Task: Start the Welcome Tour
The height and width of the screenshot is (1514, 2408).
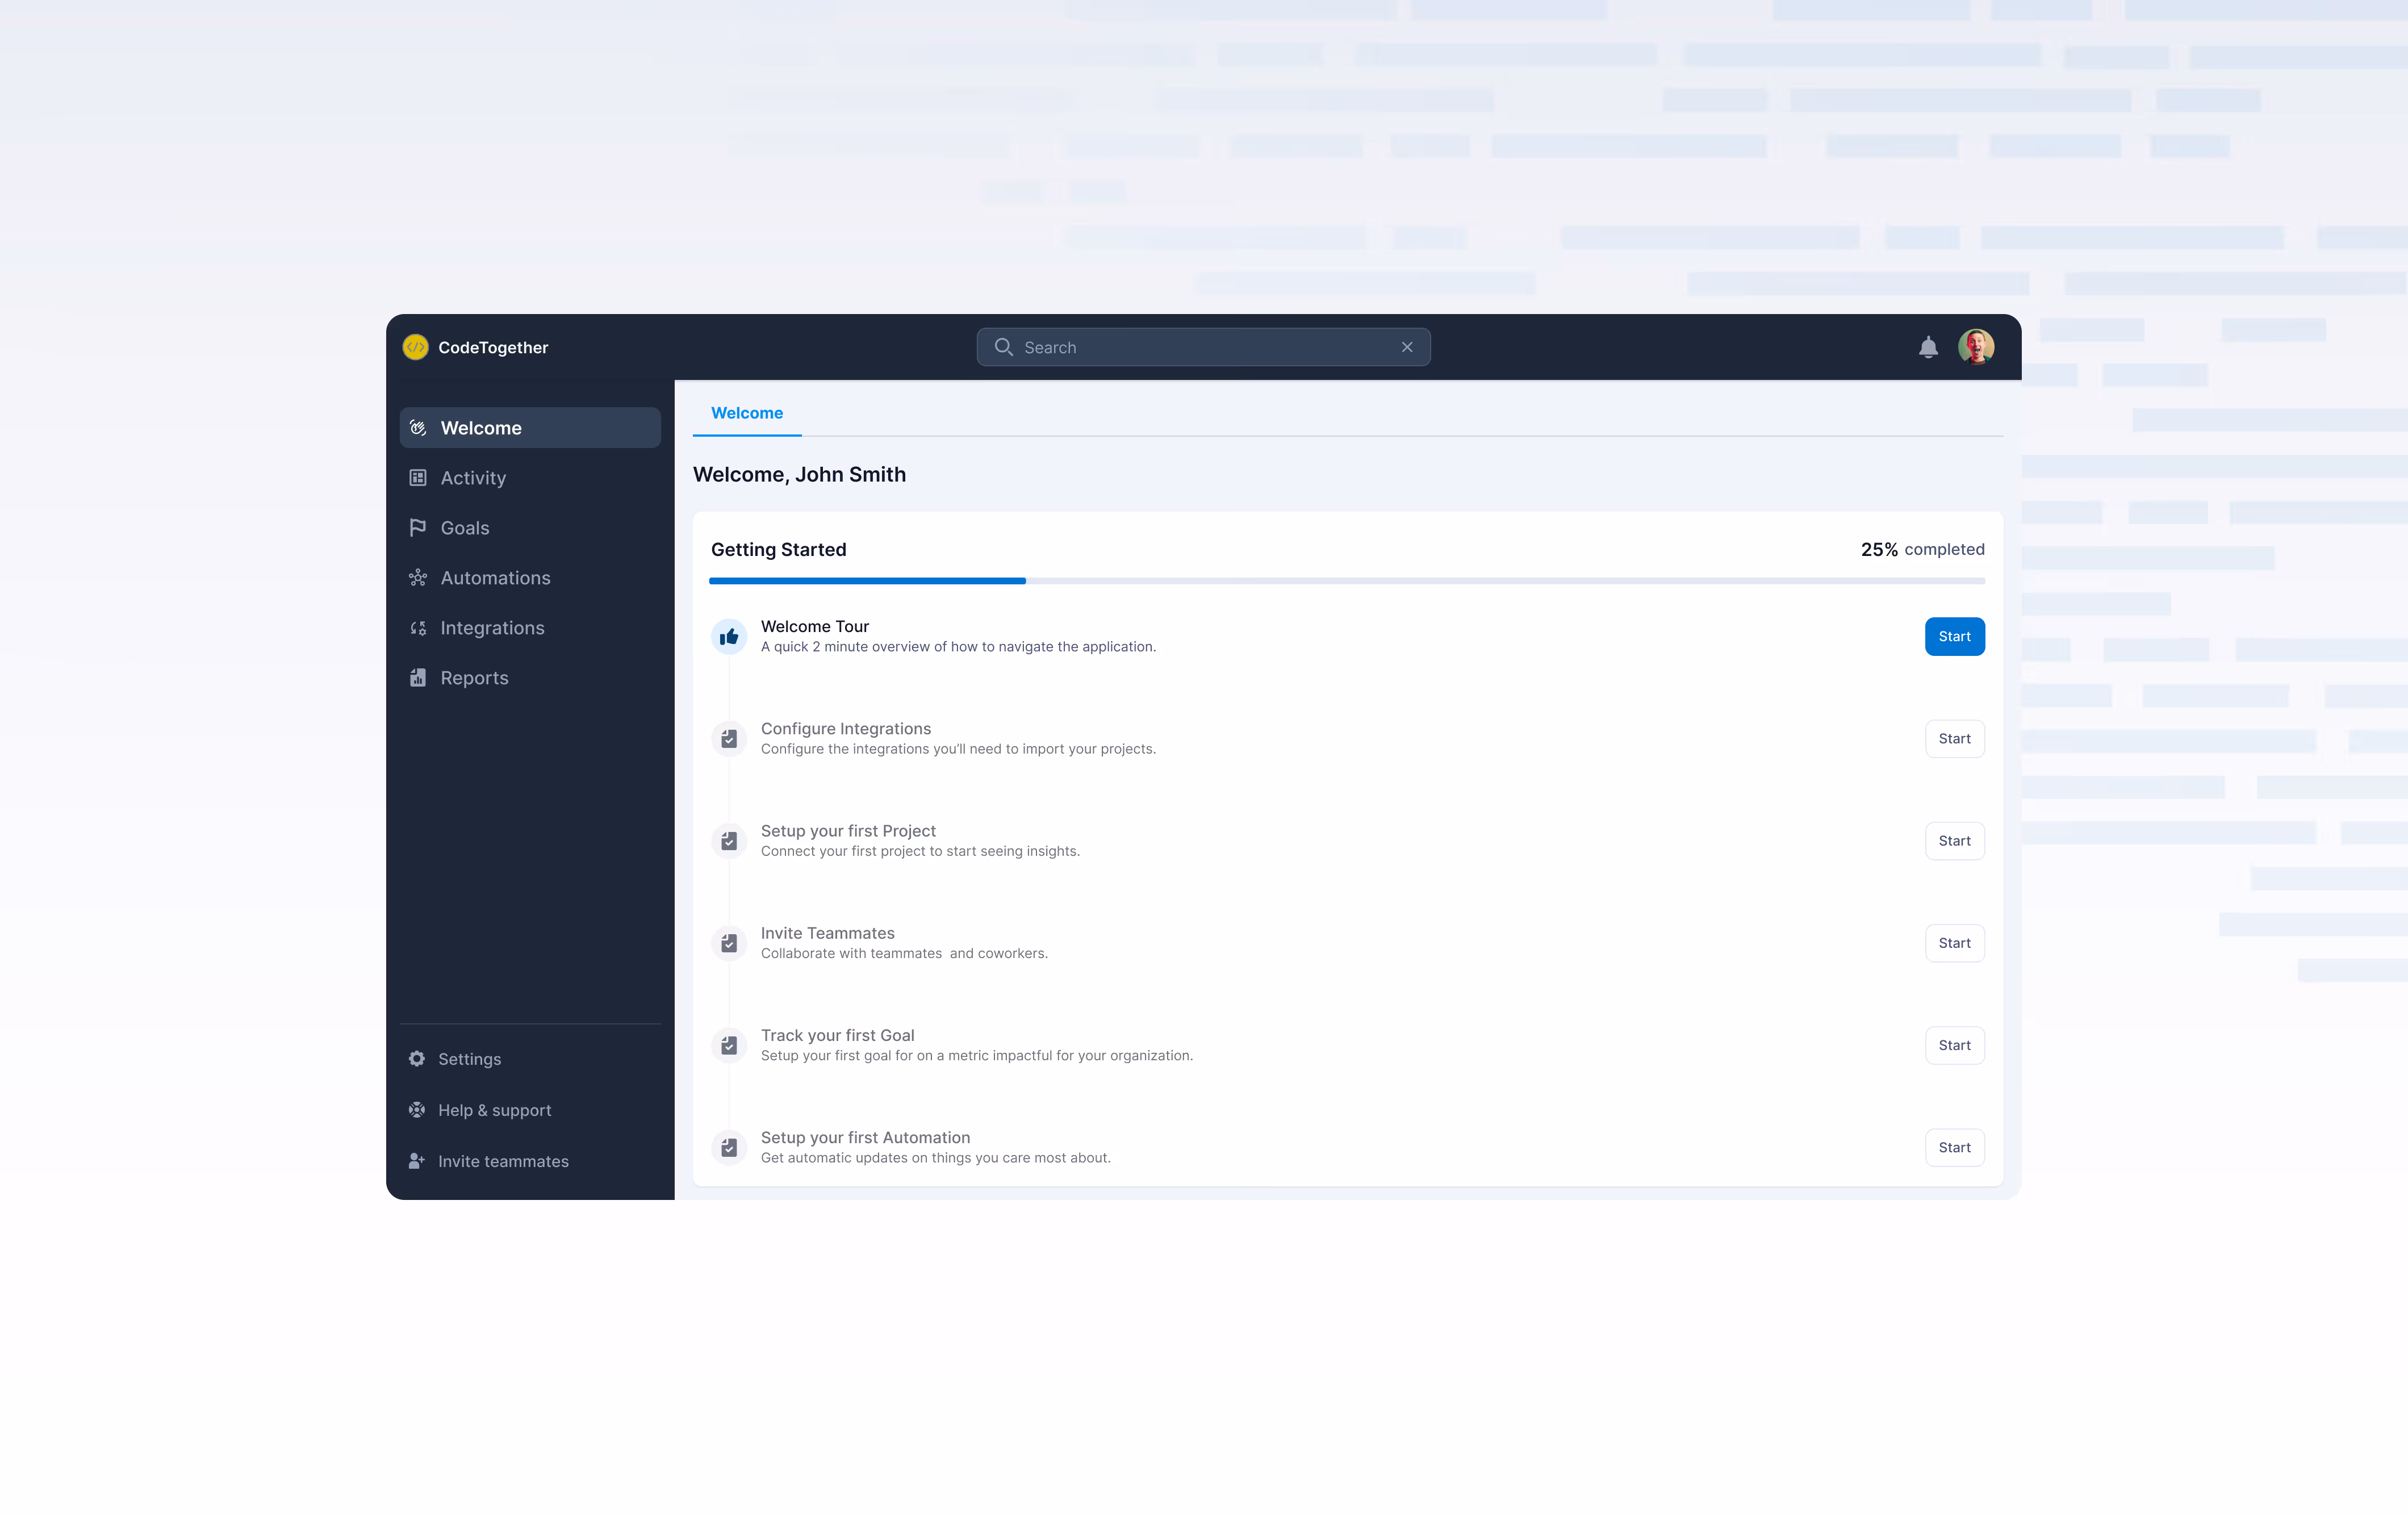Action: tap(1954, 637)
